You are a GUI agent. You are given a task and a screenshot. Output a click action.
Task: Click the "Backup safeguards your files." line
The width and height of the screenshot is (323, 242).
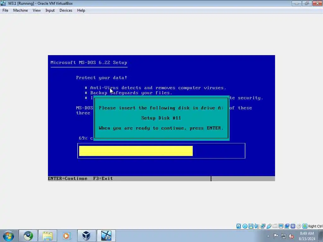coord(131,93)
